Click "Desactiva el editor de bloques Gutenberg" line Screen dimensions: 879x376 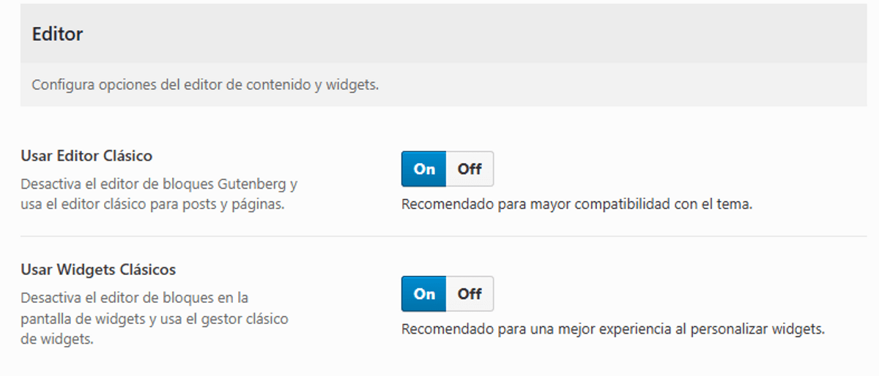(x=159, y=184)
